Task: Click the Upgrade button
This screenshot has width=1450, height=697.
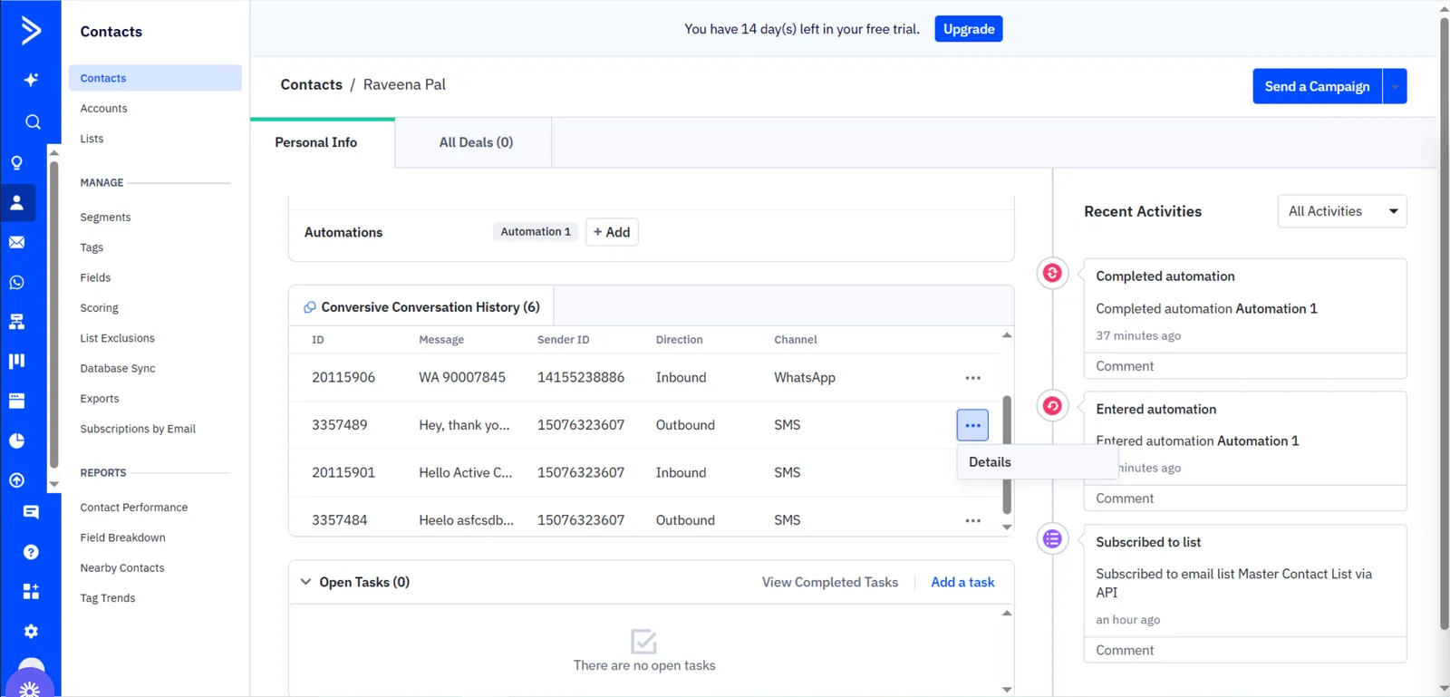Action: tap(969, 29)
